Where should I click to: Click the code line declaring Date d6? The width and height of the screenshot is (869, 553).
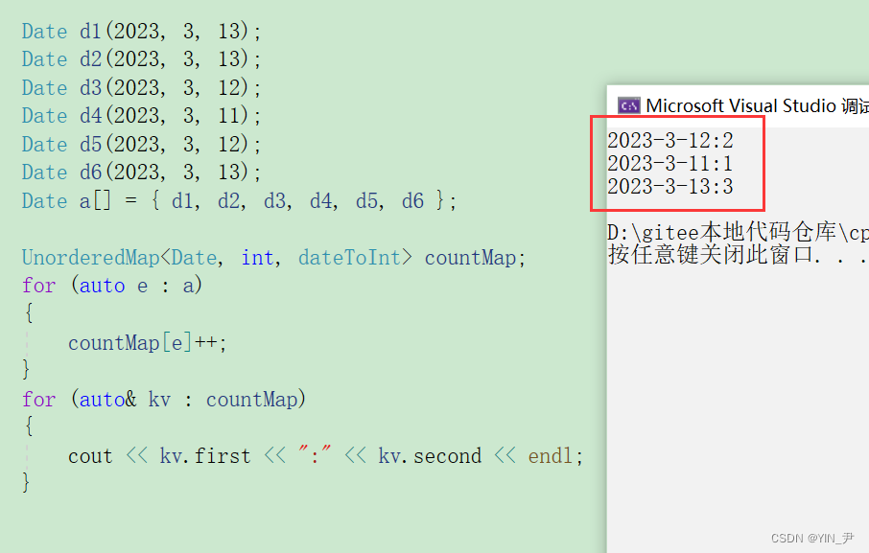141,173
